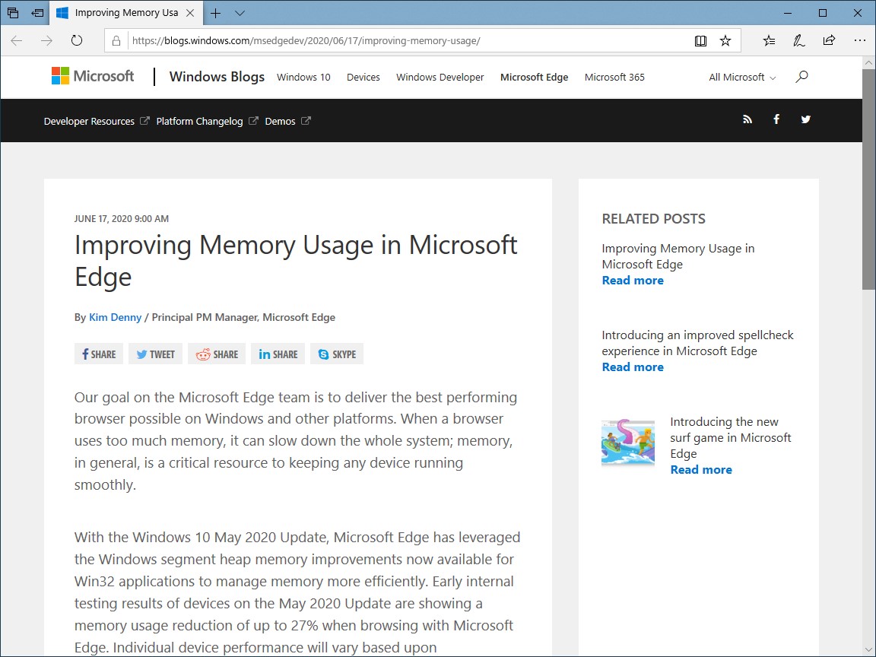This screenshot has width=876, height=657.
Task: Start a Web Note with the pen icon
Action: pyautogui.click(x=798, y=40)
